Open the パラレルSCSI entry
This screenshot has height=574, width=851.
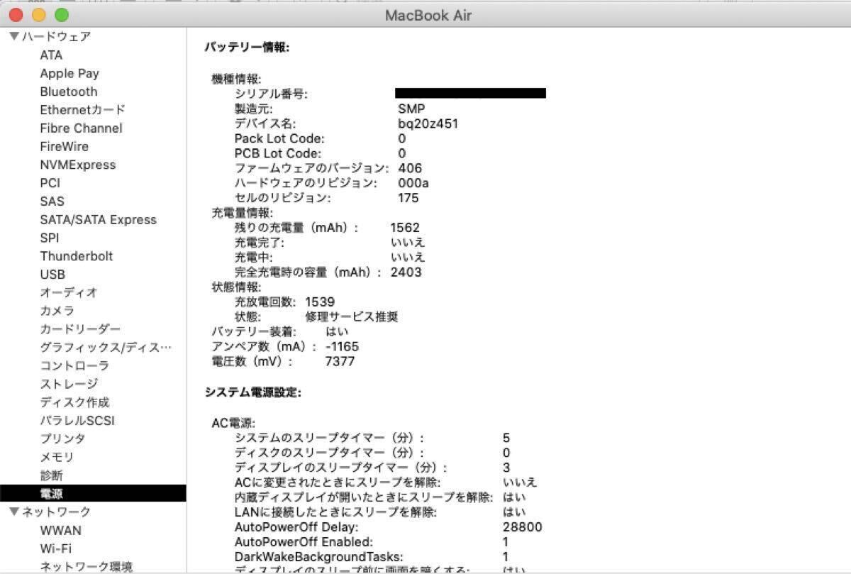click(77, 421)
